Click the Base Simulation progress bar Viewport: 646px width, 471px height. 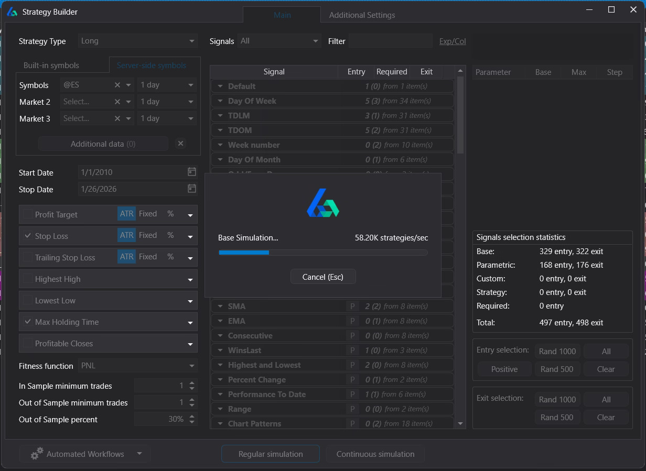(x=322, y=253)
